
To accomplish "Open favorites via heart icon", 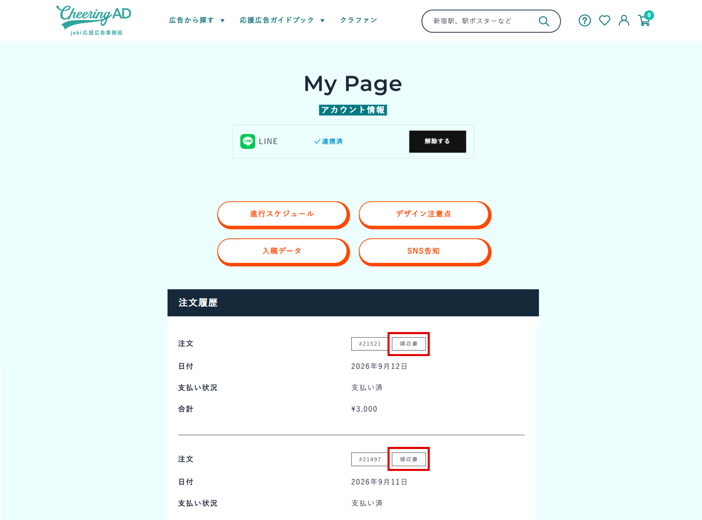I will (x=604, y=21).
